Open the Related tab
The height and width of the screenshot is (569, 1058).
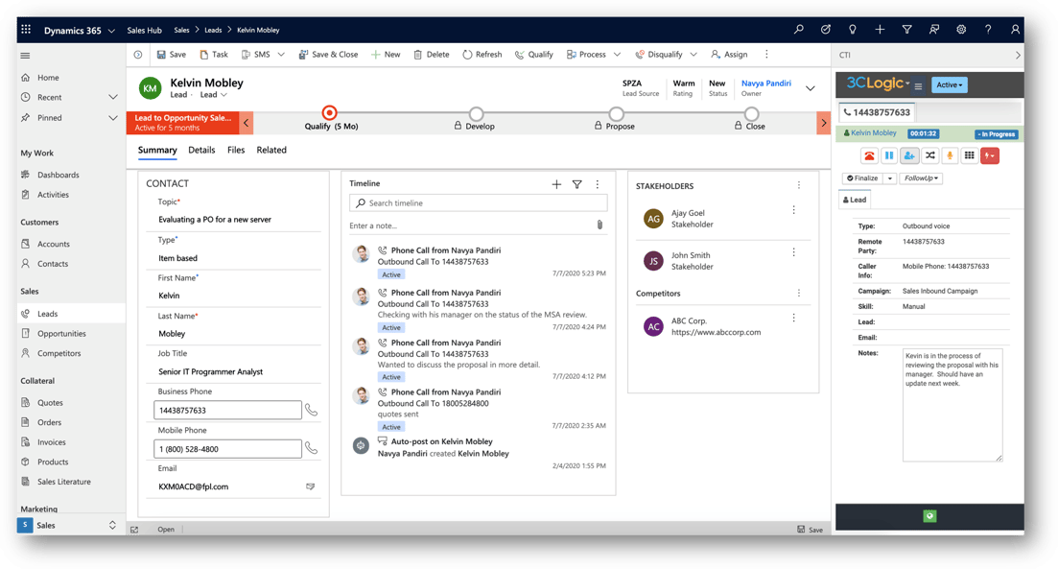point(271,150)
